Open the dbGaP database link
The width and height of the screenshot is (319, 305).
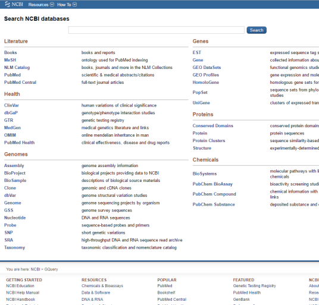pos(11,113)
